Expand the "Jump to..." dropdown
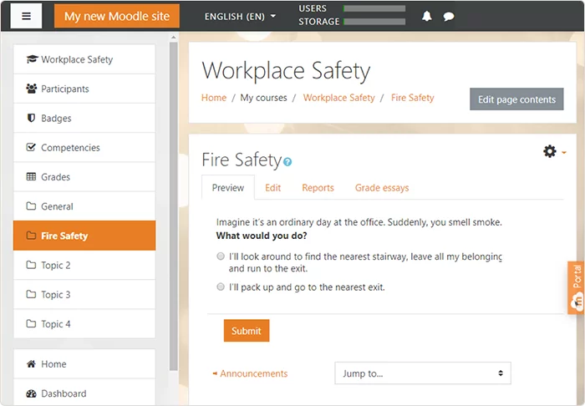Screen dimensions: 585x406 point(422,373)
